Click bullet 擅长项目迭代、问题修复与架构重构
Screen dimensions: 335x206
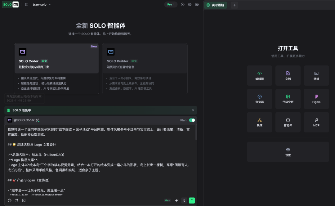click(43, 78)
